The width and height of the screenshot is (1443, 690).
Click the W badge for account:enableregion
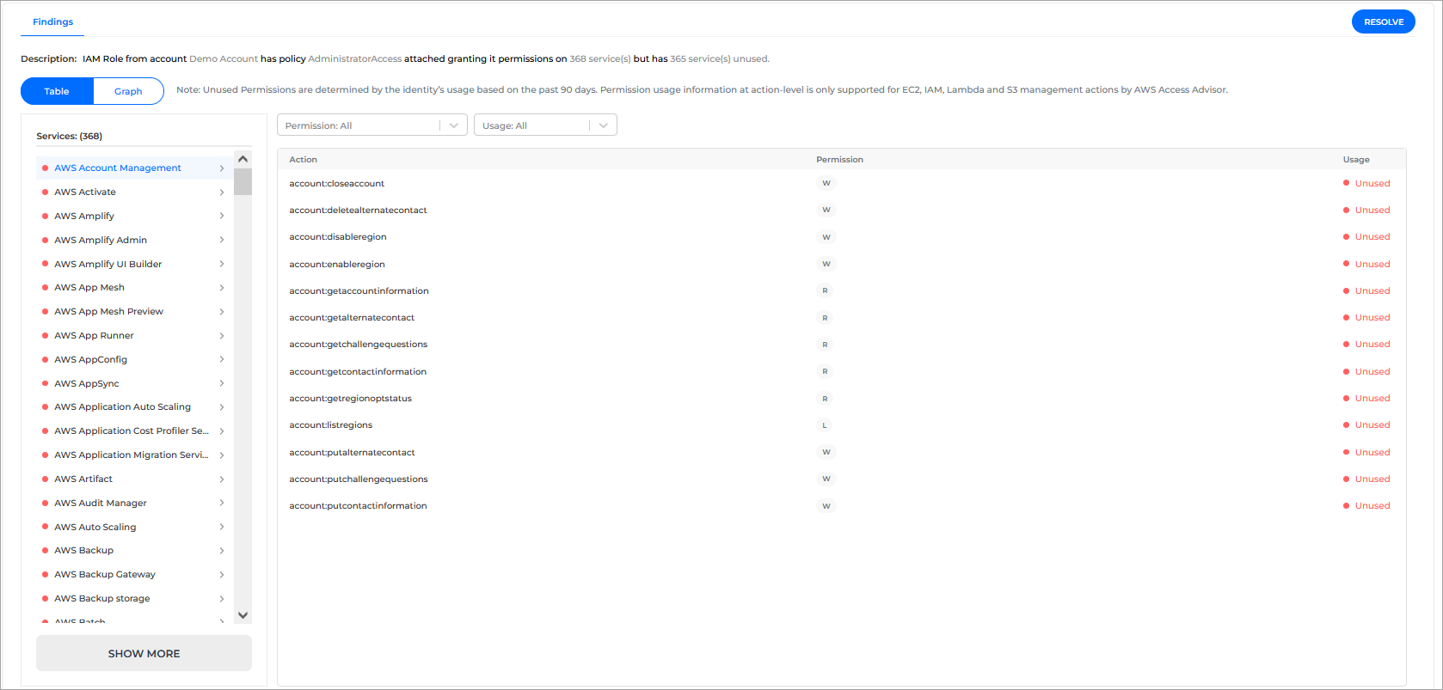tap(826, 265)
